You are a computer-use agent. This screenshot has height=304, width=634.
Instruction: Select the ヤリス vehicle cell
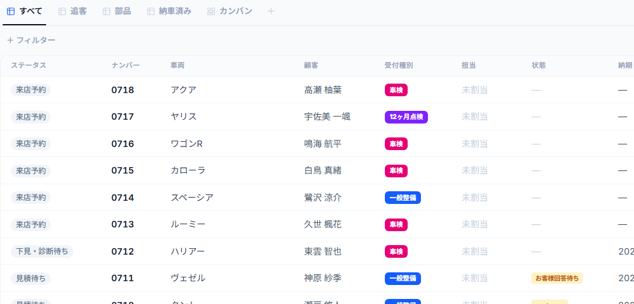(184, 117)
